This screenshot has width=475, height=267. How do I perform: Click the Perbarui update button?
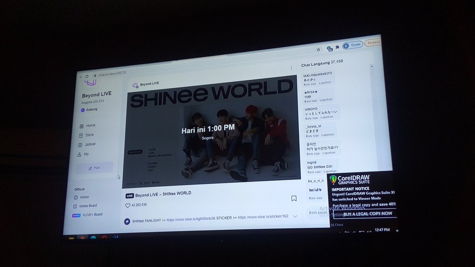click(373, 42)
